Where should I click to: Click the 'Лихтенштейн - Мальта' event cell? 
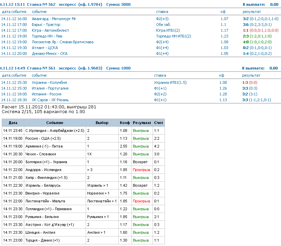point(55,201)
